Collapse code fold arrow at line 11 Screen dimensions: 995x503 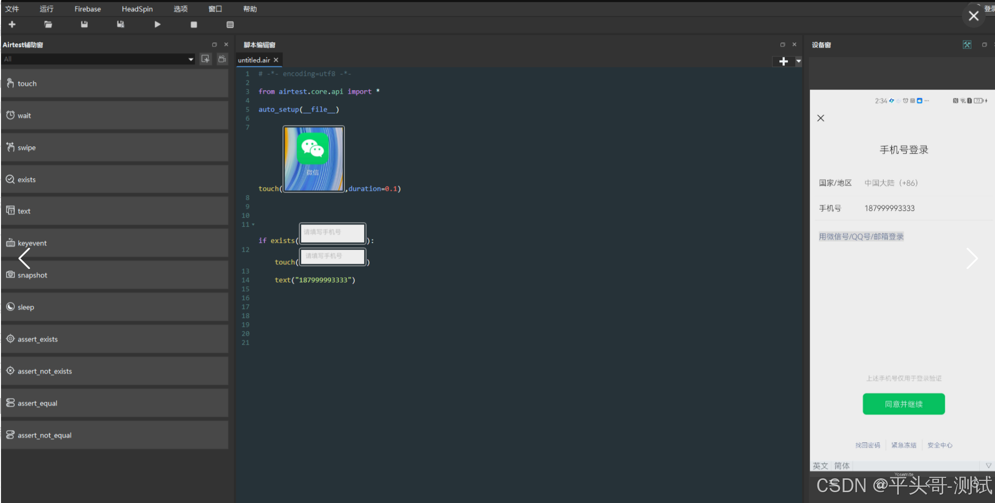(x=254, y=225)
